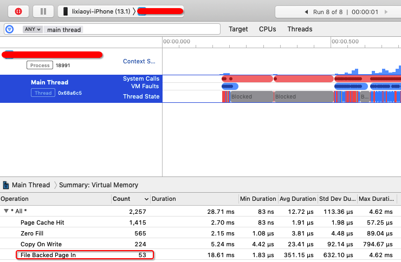The height and width of the screenshot is (262, 401).
Task: Select the Target tab
Action: [238, 29]
